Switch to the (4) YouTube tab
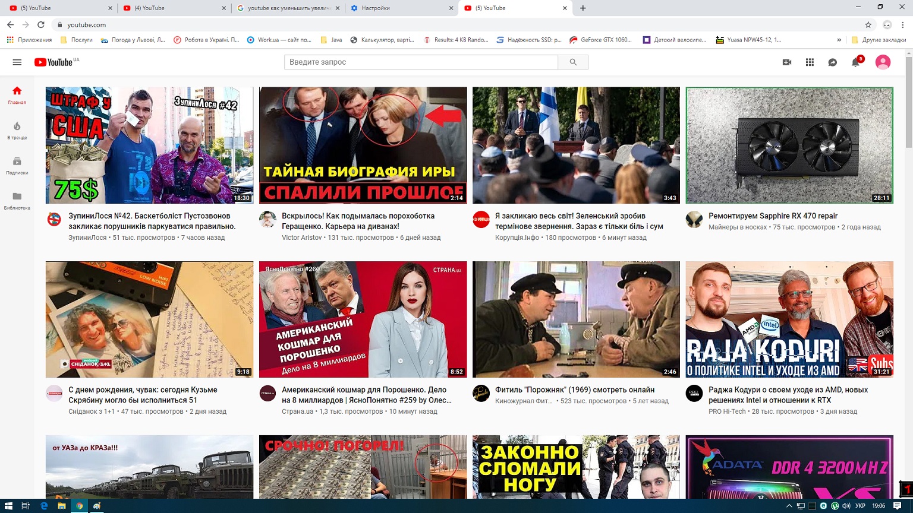Screen dimensions: 913x513 click(x=173, y=8)
